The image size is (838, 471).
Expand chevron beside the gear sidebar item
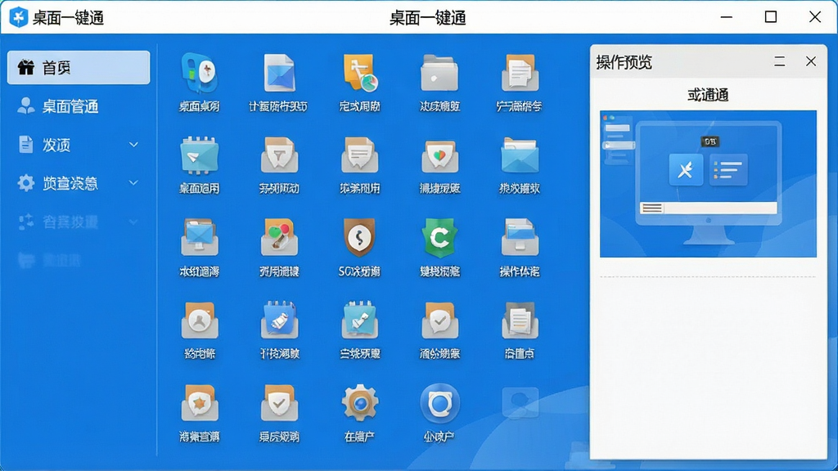(x=133, y=183)
